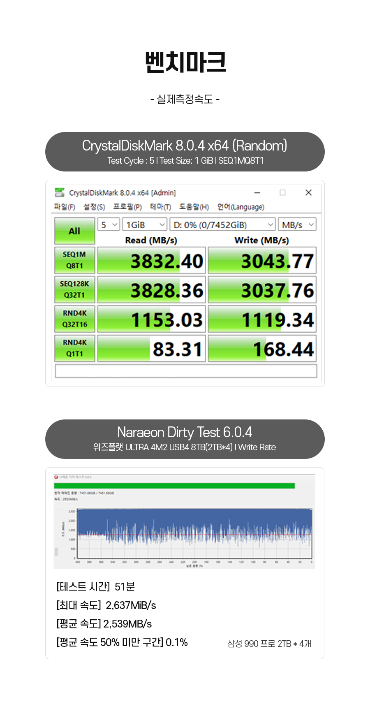Image resolution: width=370 pixels, height=711 pixels.
Task: Select the 1119.34 write value
Action: point(262,319)
